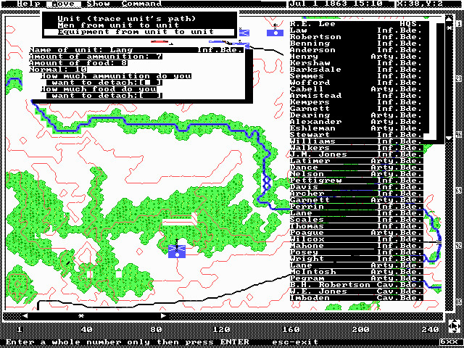This screenshot has height=348, width=464.
Task: Select W.E. Jones Cav.Bde. unit
Action: tap(356, 291)
